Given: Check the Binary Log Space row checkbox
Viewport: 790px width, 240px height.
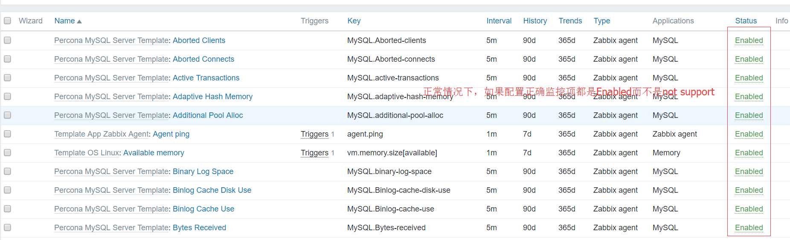Looking at the screenshot, I should [7, 171].
